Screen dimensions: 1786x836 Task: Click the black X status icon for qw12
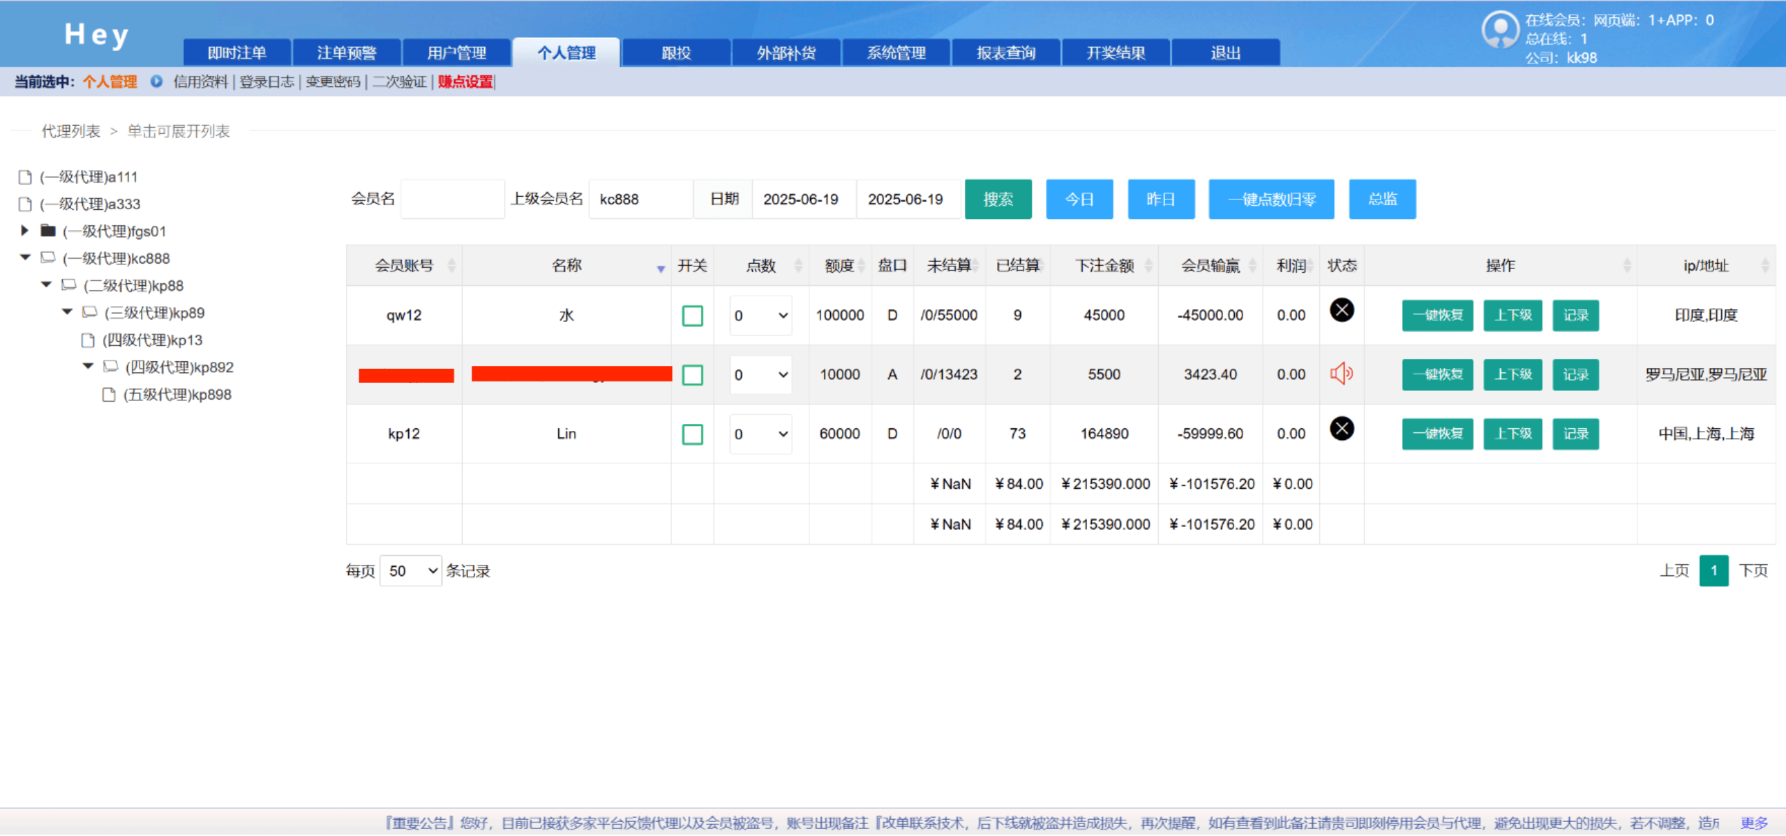coord(1341,310)
